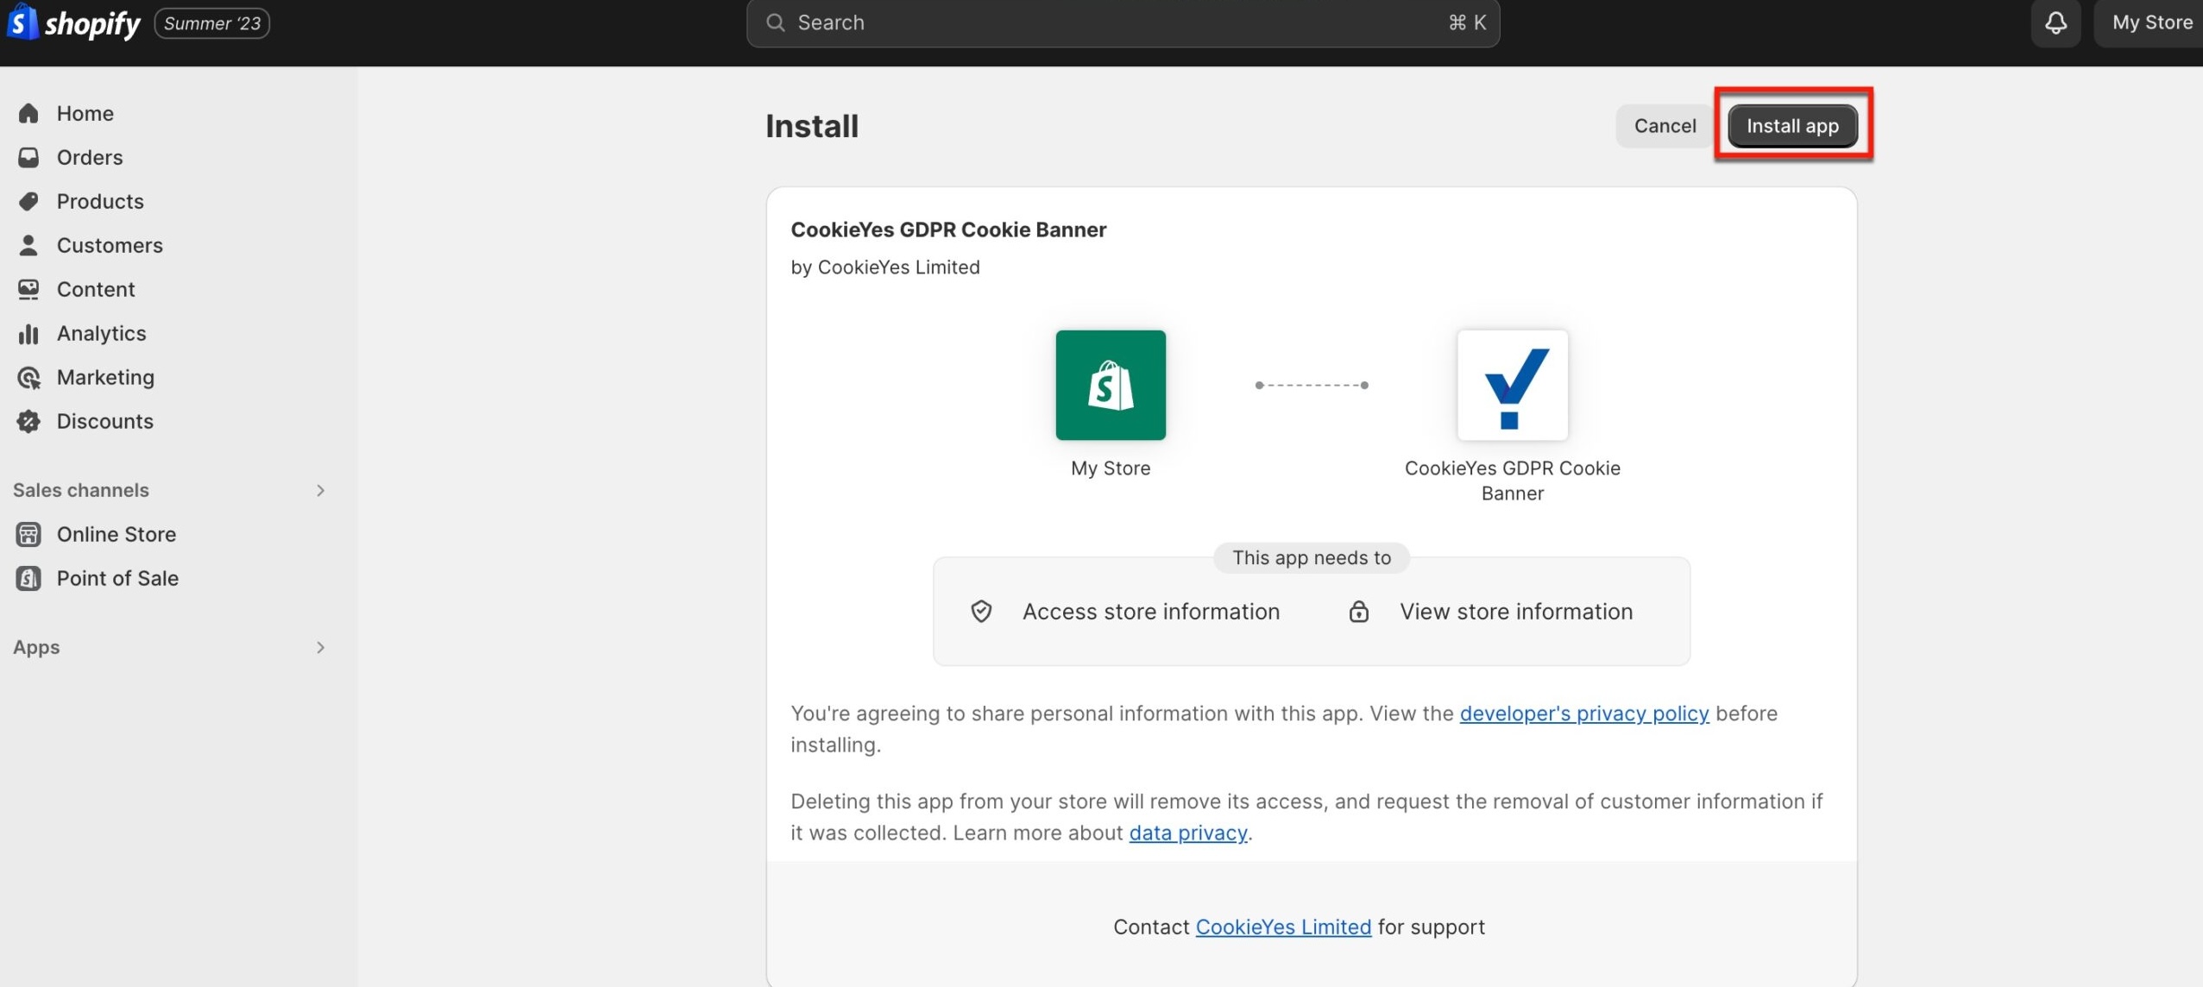This screenshot has height=987, width=2203.
Task: Click the Install app button
Action: pyautogui.click(x=1792, y=126)
